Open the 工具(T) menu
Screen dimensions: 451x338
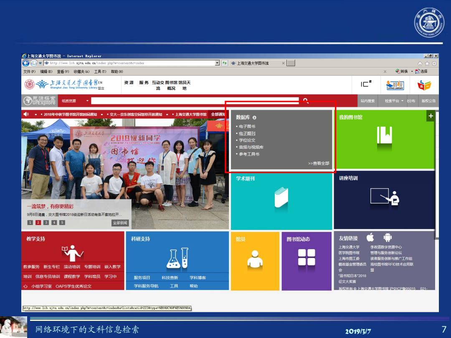(100, 72)
